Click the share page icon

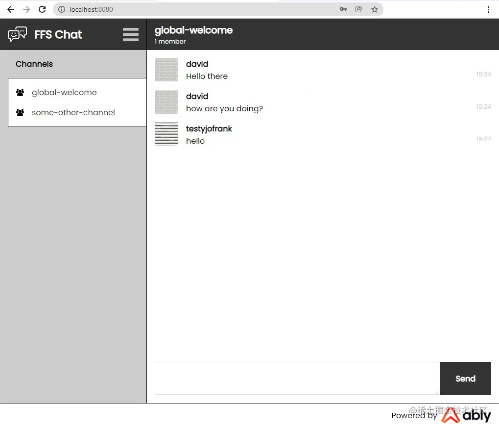click(x=358, y=9)
